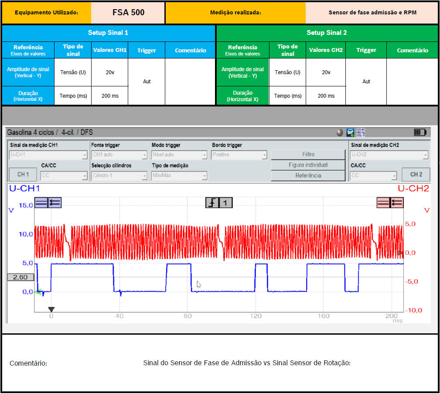Expand the Fonte trigger dropdown
The width and height of the screenshot is (440, 394).
pos(119,155)
